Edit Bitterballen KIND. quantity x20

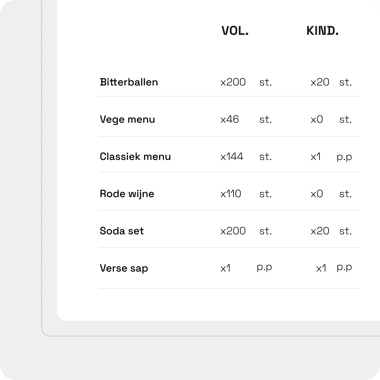point(319,82)
